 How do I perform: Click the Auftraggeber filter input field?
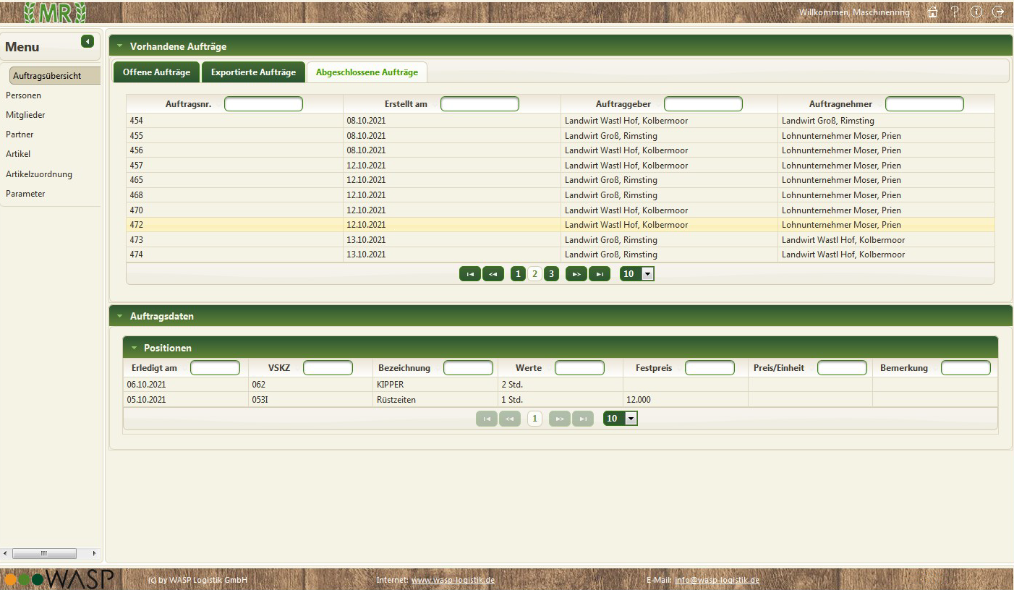pos(702,104)
